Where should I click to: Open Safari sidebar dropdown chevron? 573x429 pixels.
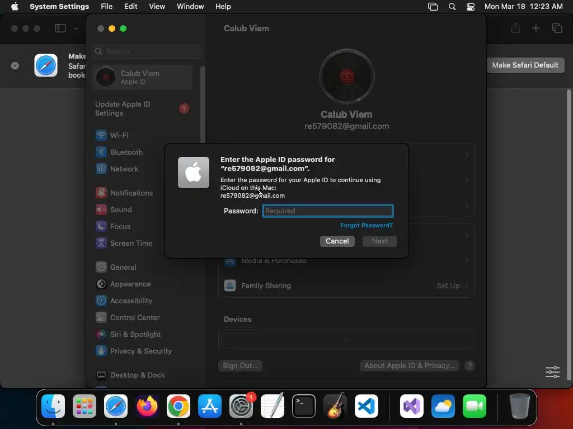pos(76,28)
